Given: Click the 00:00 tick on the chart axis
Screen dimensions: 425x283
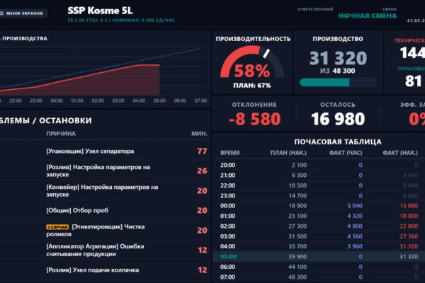Looking at the screenshot, I should tap(57, 100).
